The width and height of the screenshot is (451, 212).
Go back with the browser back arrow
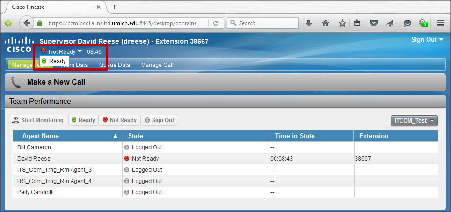[27, 23]
